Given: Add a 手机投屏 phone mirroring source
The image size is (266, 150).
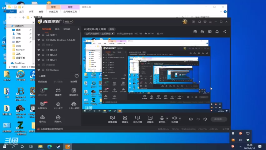Looking at the screenshot, I should (x=138, y=119).
